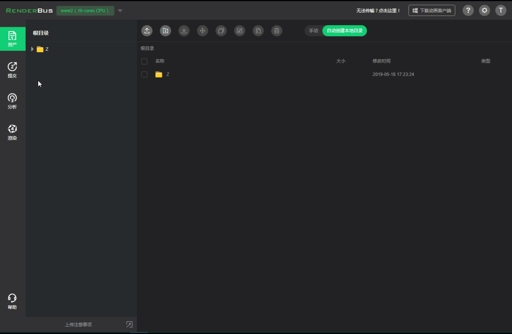The image size is (512, 334).
Task: Tick the select-all checkbox in the header row
Action: [x=144, y=61]
